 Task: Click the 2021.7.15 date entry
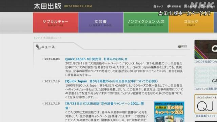52,104
